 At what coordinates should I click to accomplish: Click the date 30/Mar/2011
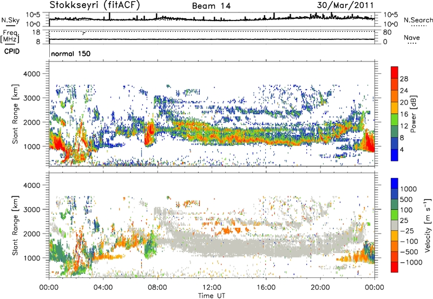(x=345, y=5)
